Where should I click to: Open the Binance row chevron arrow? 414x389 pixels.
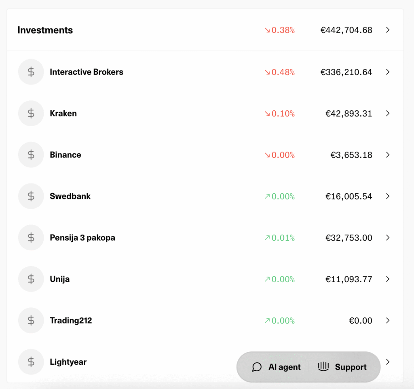[x=388, y=155]
